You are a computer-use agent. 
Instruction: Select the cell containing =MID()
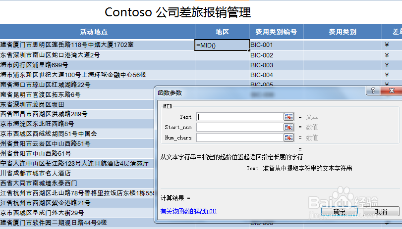(222, 45)
